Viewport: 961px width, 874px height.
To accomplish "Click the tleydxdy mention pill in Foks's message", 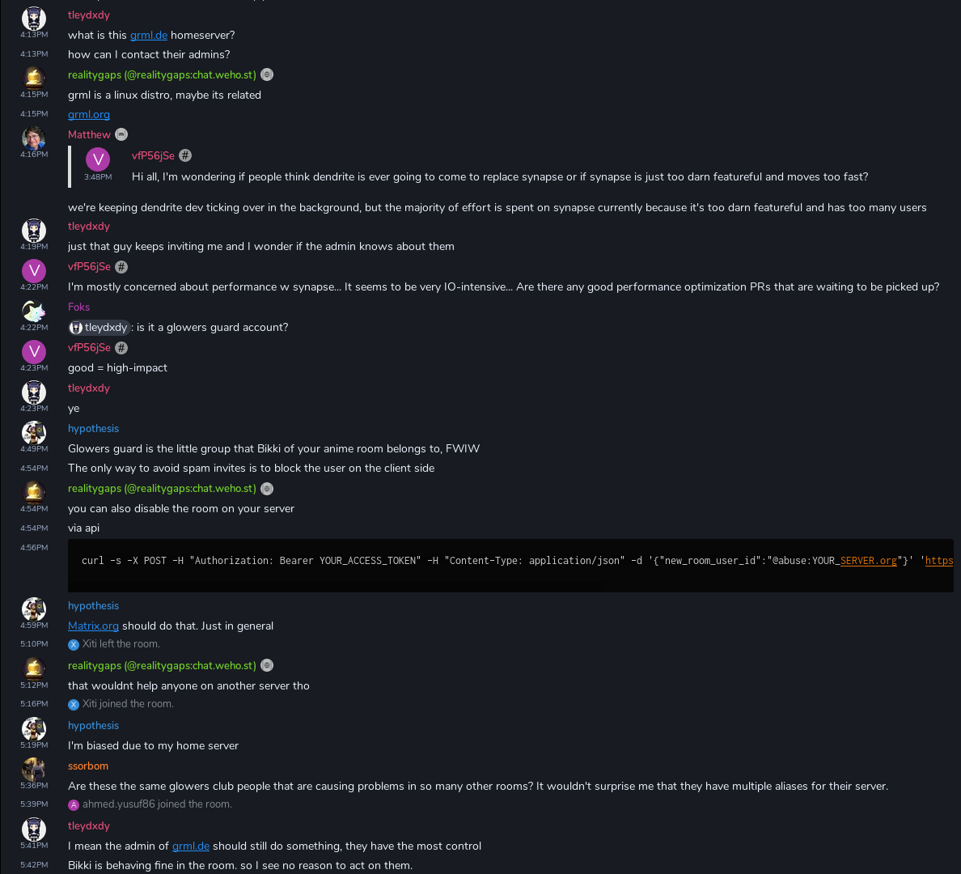I will pos(99,327).
